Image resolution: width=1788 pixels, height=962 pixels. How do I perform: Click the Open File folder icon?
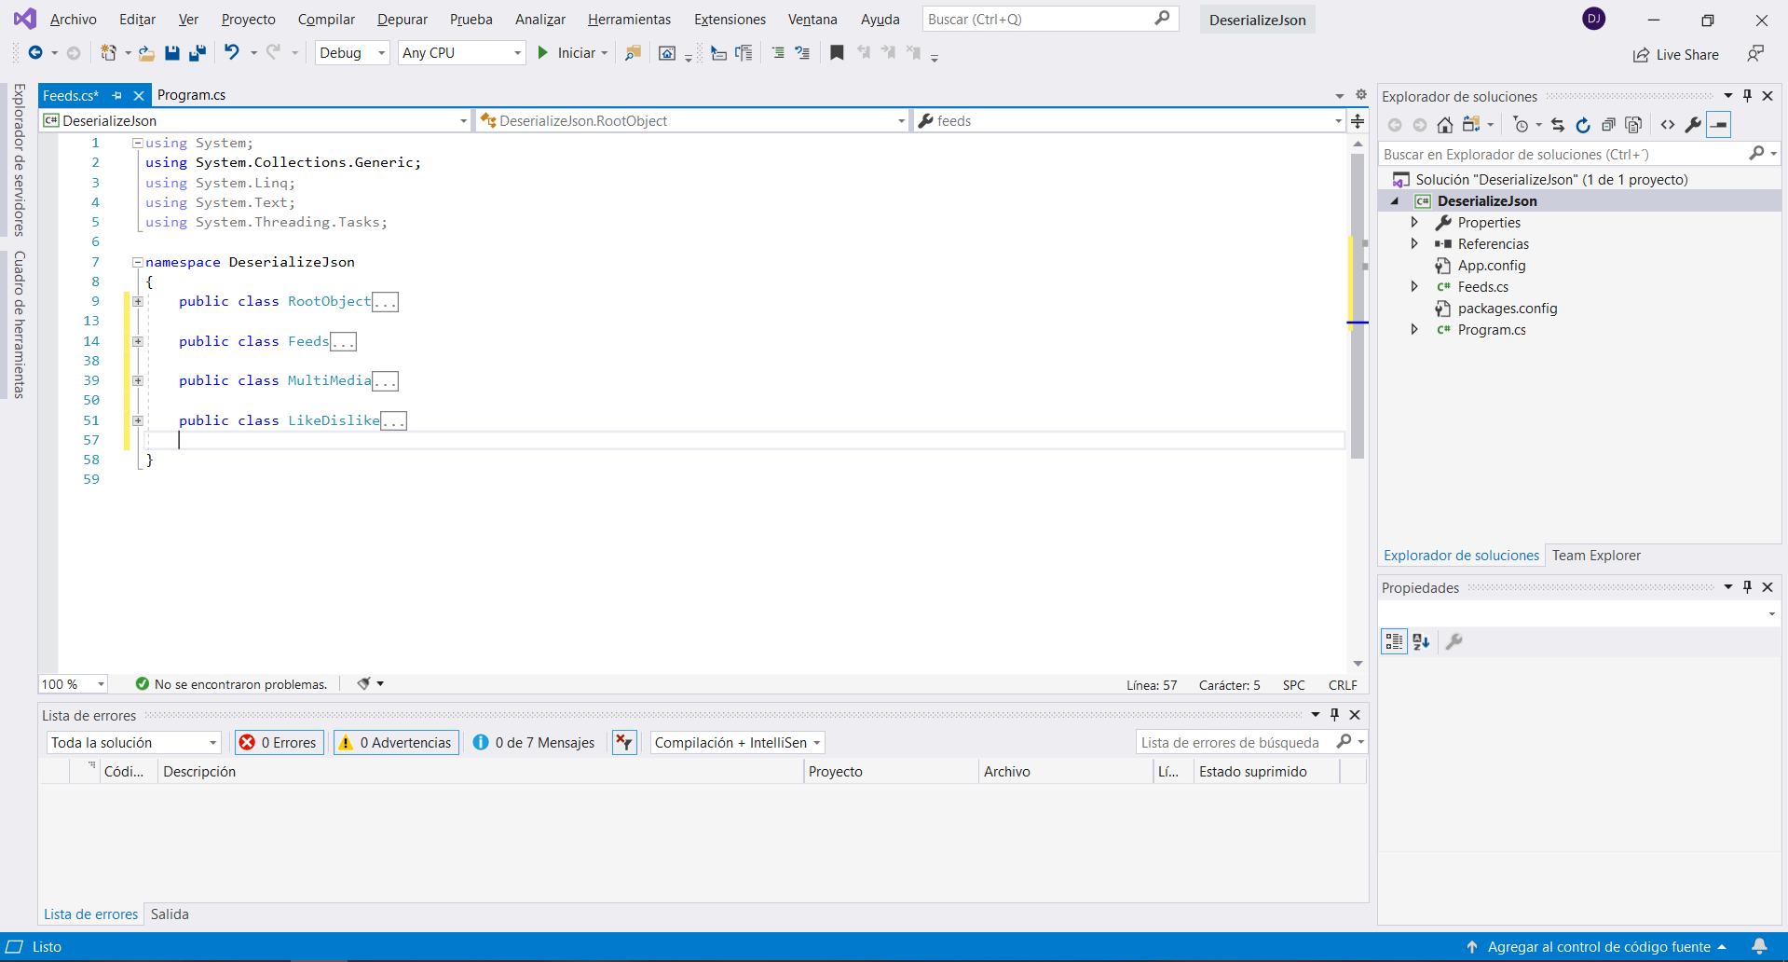[146, 53]
